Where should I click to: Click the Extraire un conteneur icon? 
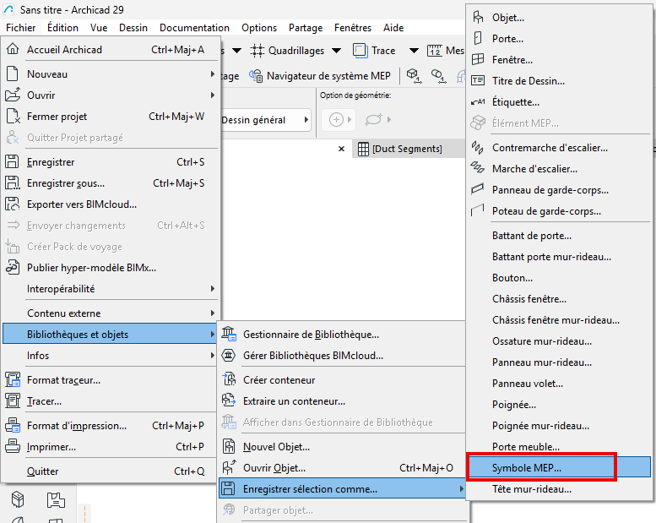coord(229,400)
